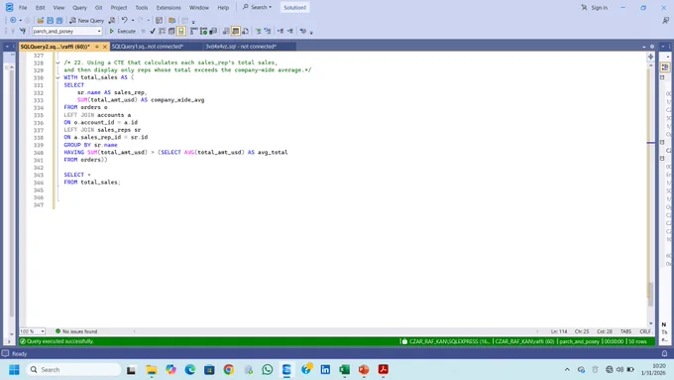Viewport: 674px width, 380px height.
Task: Click Uncomment selected lines icon
Action: tap(268, 31)
